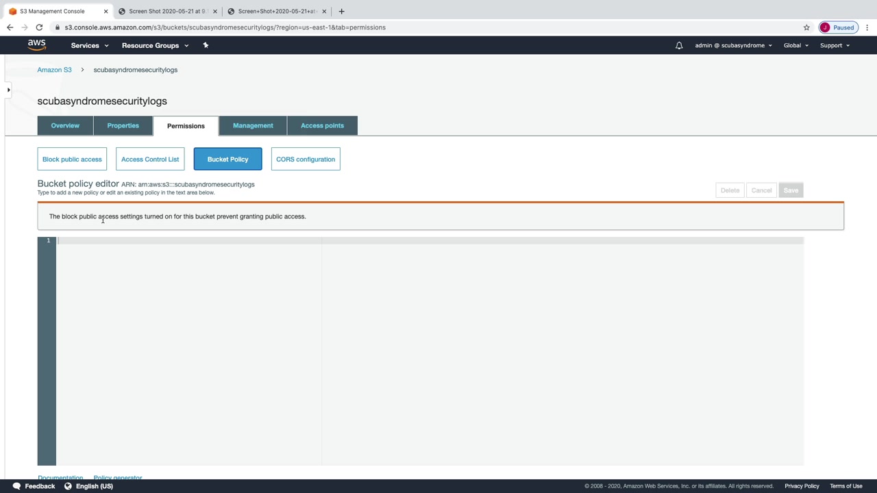The image size is (877, 493).
Task: Click the pin shortcut icon in AWS navbar
Action: [206, 45]
